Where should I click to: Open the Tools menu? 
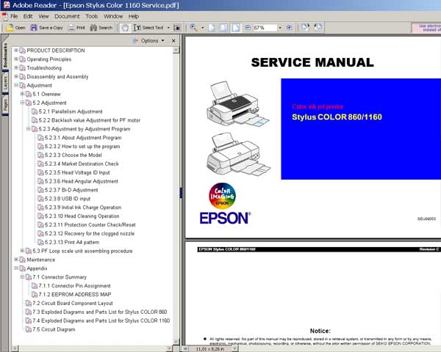pyautogui.click(x=92, y=16)
